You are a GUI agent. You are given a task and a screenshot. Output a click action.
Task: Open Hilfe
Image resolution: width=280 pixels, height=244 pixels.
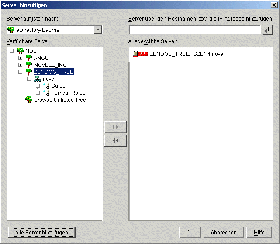tap(259, 232)
